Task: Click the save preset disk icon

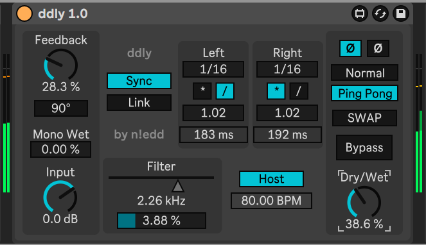Action: pos(401,13)
